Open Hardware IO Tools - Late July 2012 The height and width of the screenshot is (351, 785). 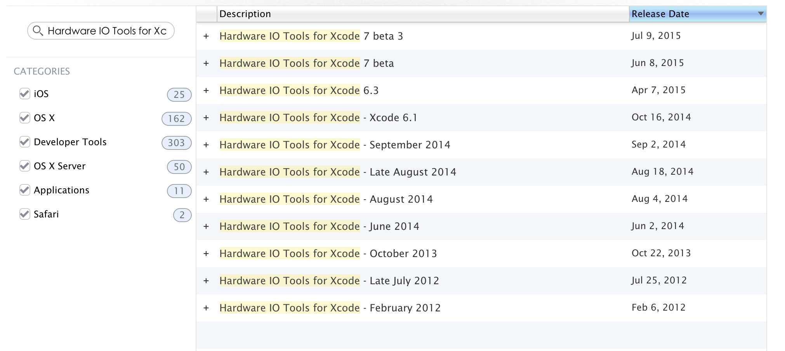click(x=329, y=281)
